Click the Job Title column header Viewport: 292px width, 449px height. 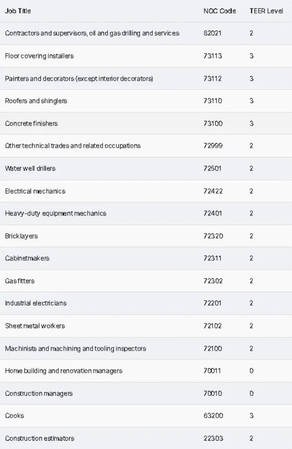pyautogui.click(x=18, y=11)
